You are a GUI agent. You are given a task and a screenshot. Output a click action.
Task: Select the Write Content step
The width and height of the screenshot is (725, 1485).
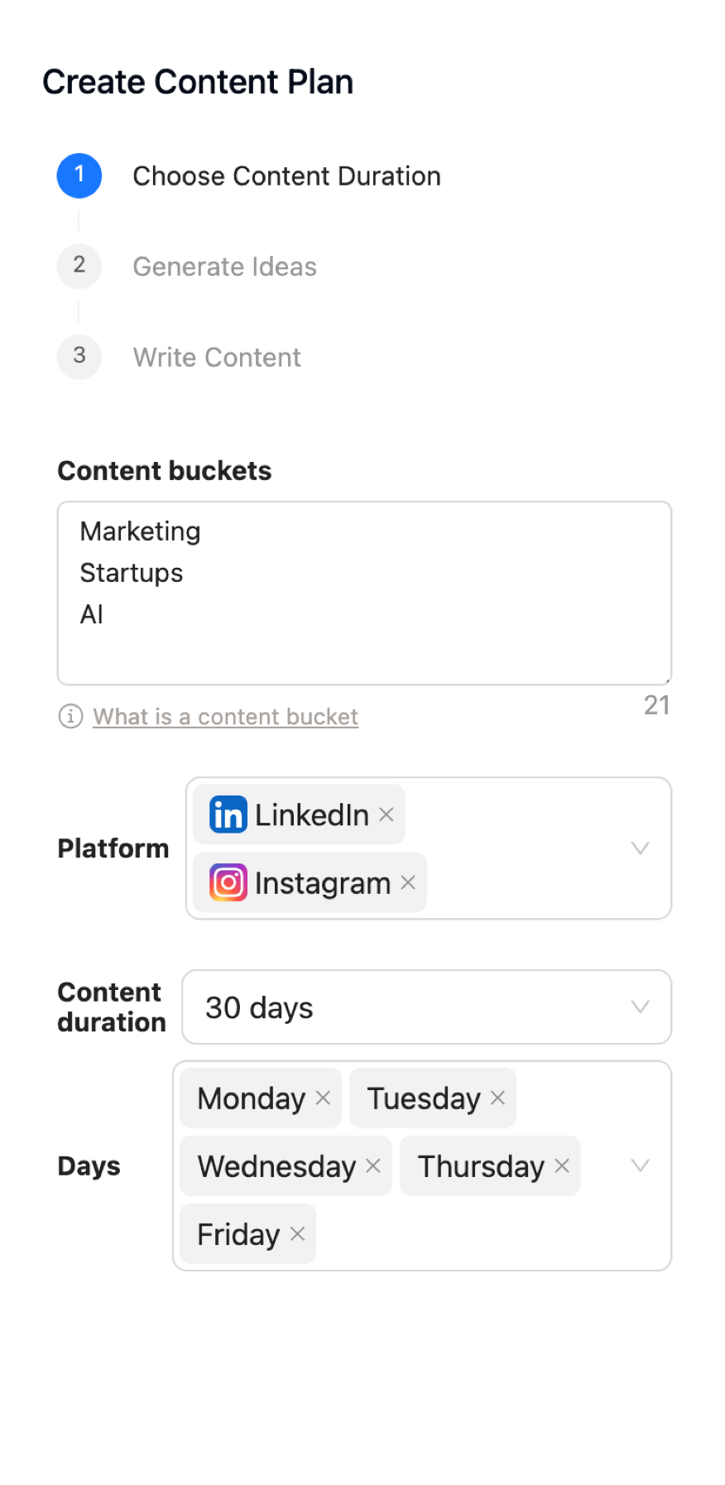216,357
